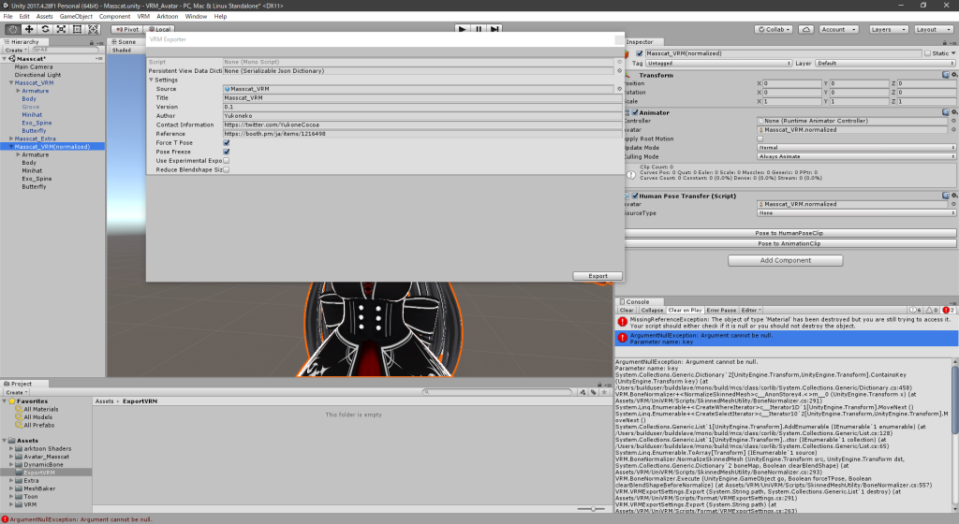Screen dimensions: 959x524
Task: Save project search star icon
Action: click(604, 392)
